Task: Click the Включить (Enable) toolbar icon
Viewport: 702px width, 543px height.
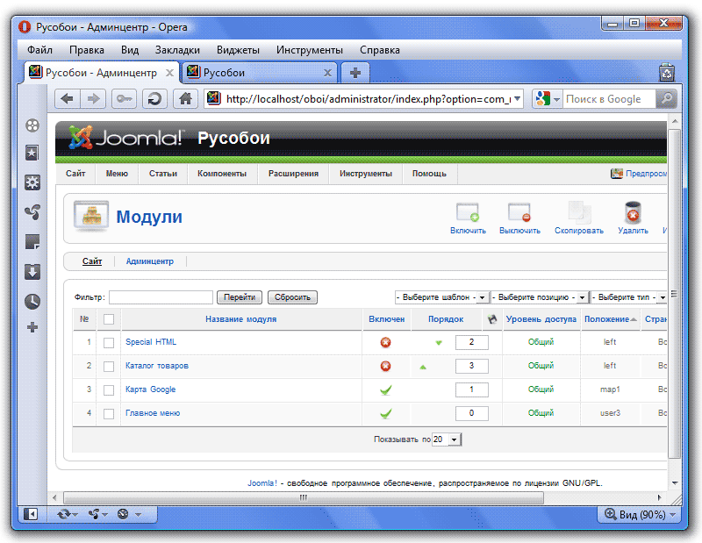Action: click(x=468, y=213)
